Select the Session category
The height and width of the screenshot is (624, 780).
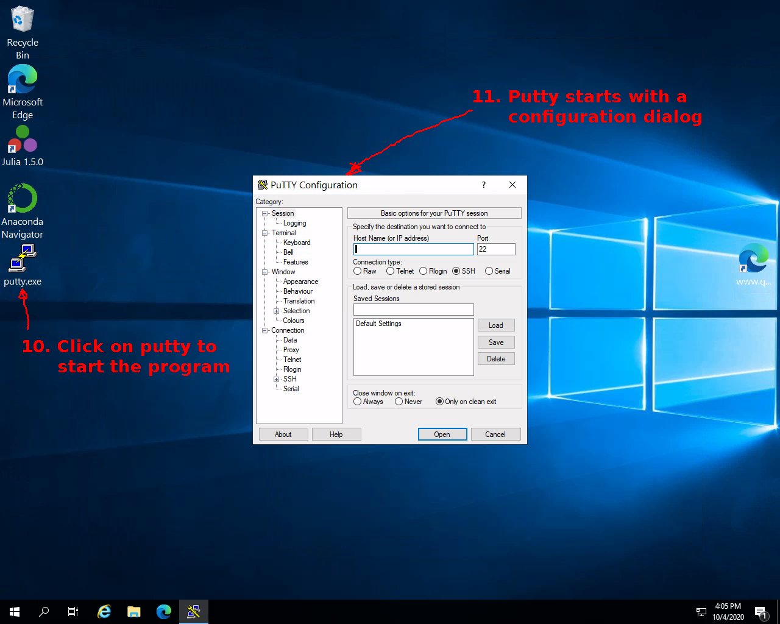(283, 213)
